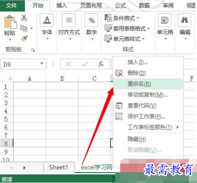Select row 9 header
Viewport: 197px width, 183px height.
(6, 152)
